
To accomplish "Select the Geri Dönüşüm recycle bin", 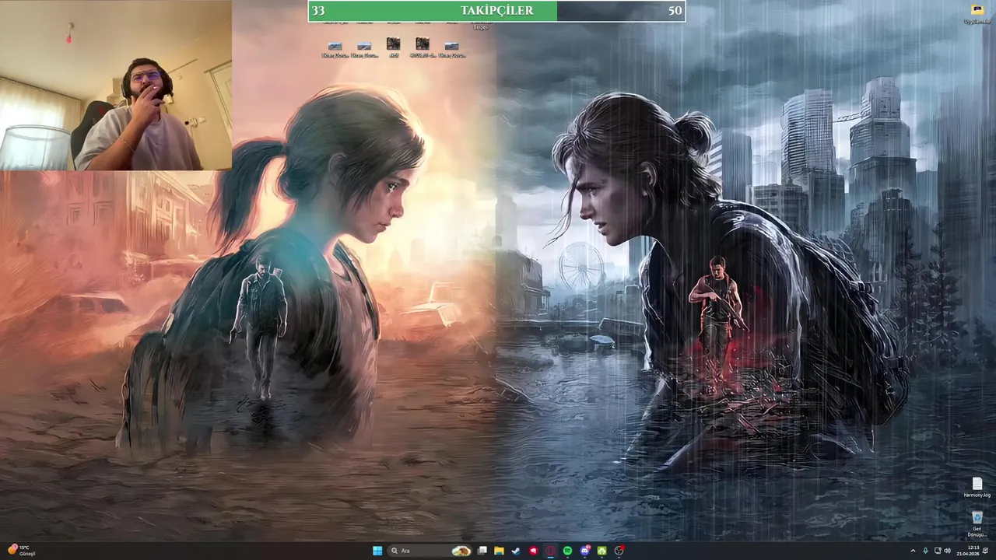I will [x=977, y=524].
